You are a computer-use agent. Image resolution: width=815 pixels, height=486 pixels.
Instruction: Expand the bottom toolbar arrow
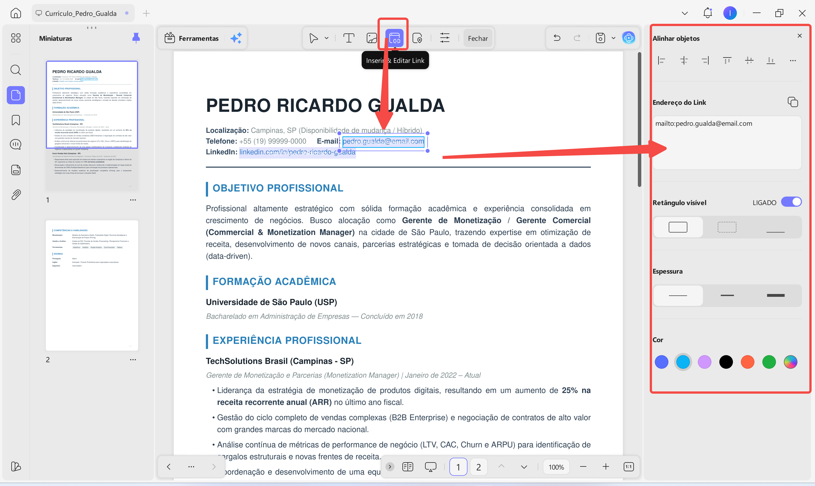point(390,467)
